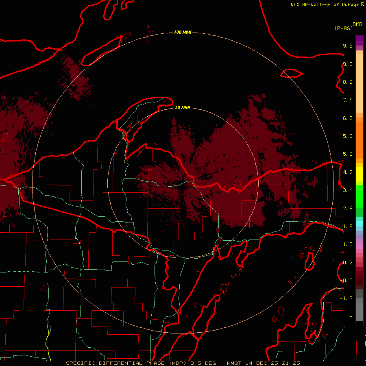The image size is (366, 366).
Task: Pick the orange segment of the color bar
Action: coord(359,140)
